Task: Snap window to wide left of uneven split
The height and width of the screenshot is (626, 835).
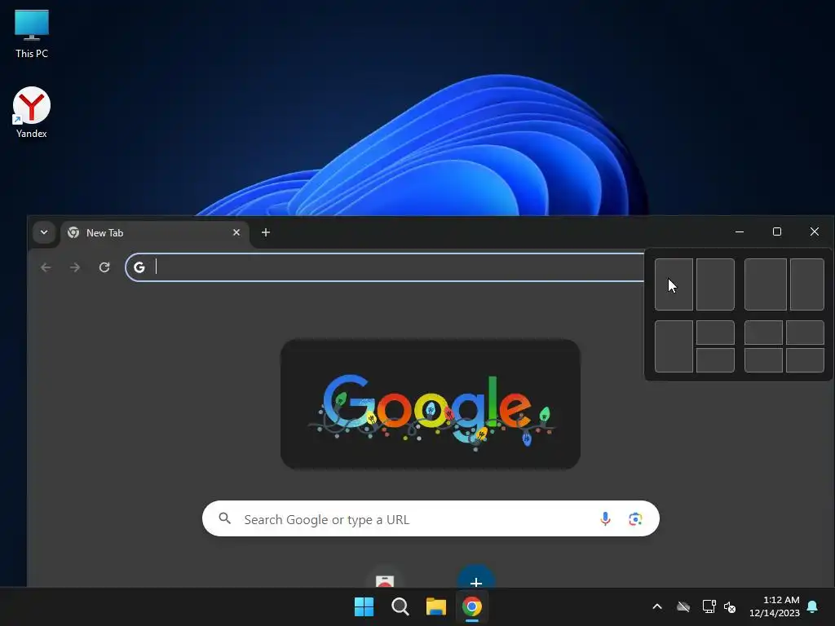Action: coord(765,284)
